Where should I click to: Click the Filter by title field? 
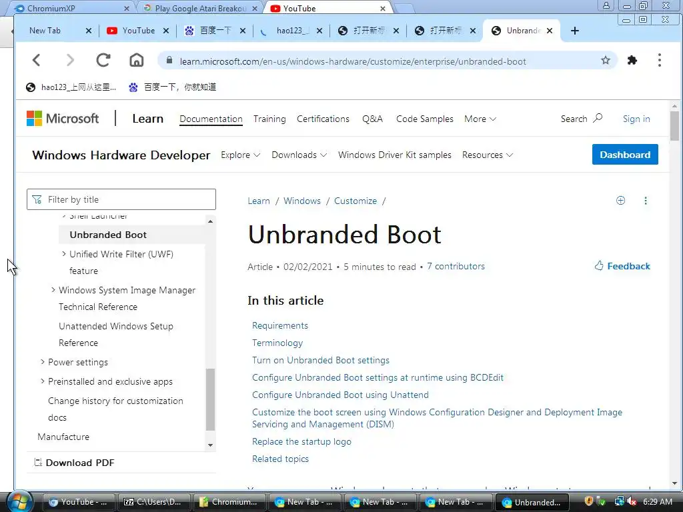[121, 199]
